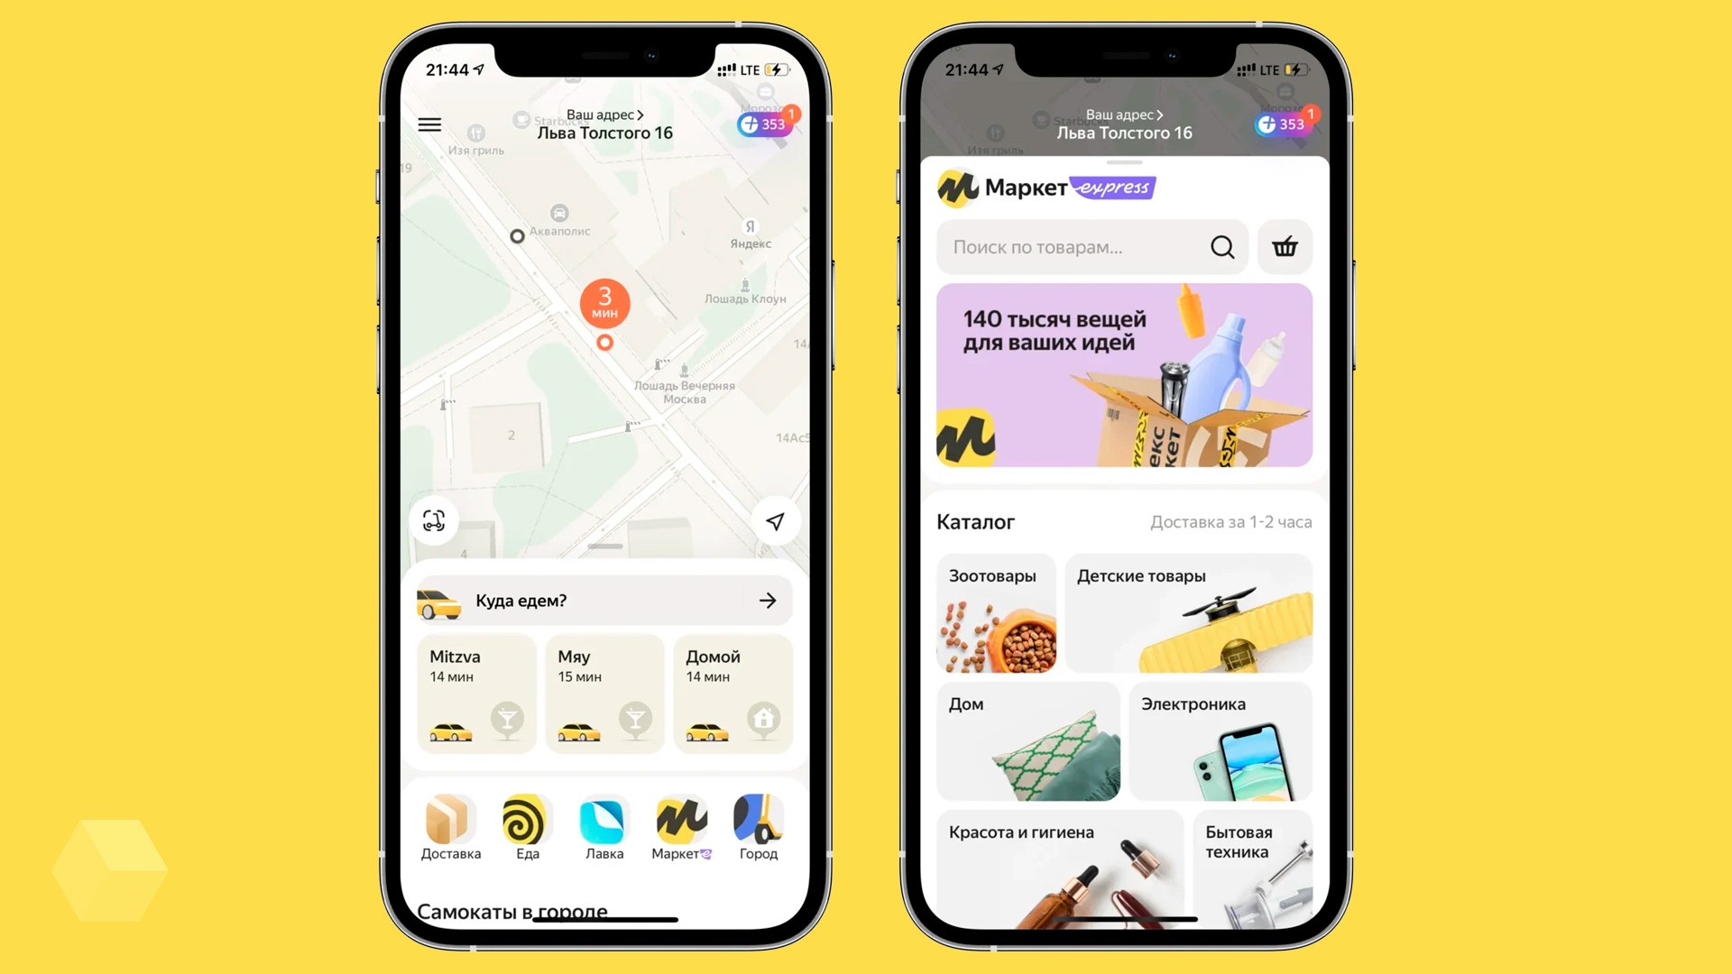The image size is (1732, 974).
Task: Open the shopping basket icon
Action: [x=1285, y=246]
